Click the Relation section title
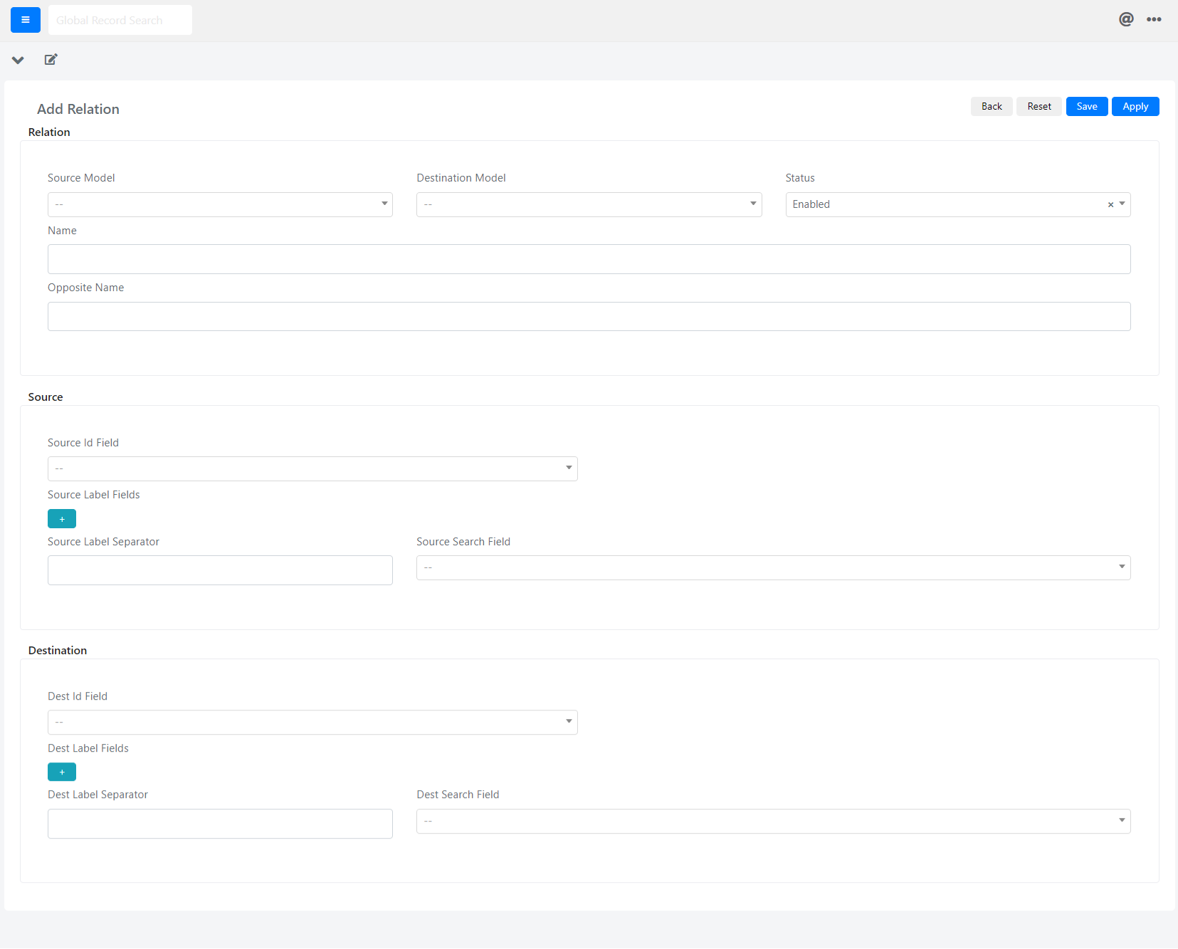The height and width of the screenshot is (949, 1178). (x=49, y=132)
